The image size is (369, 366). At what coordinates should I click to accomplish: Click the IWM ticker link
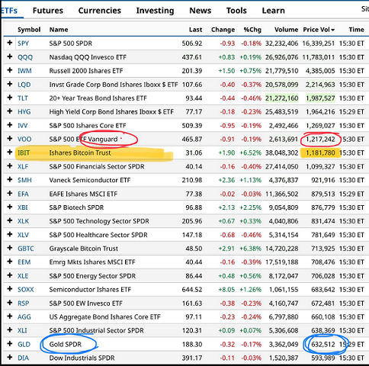click(x=24, y=71)
